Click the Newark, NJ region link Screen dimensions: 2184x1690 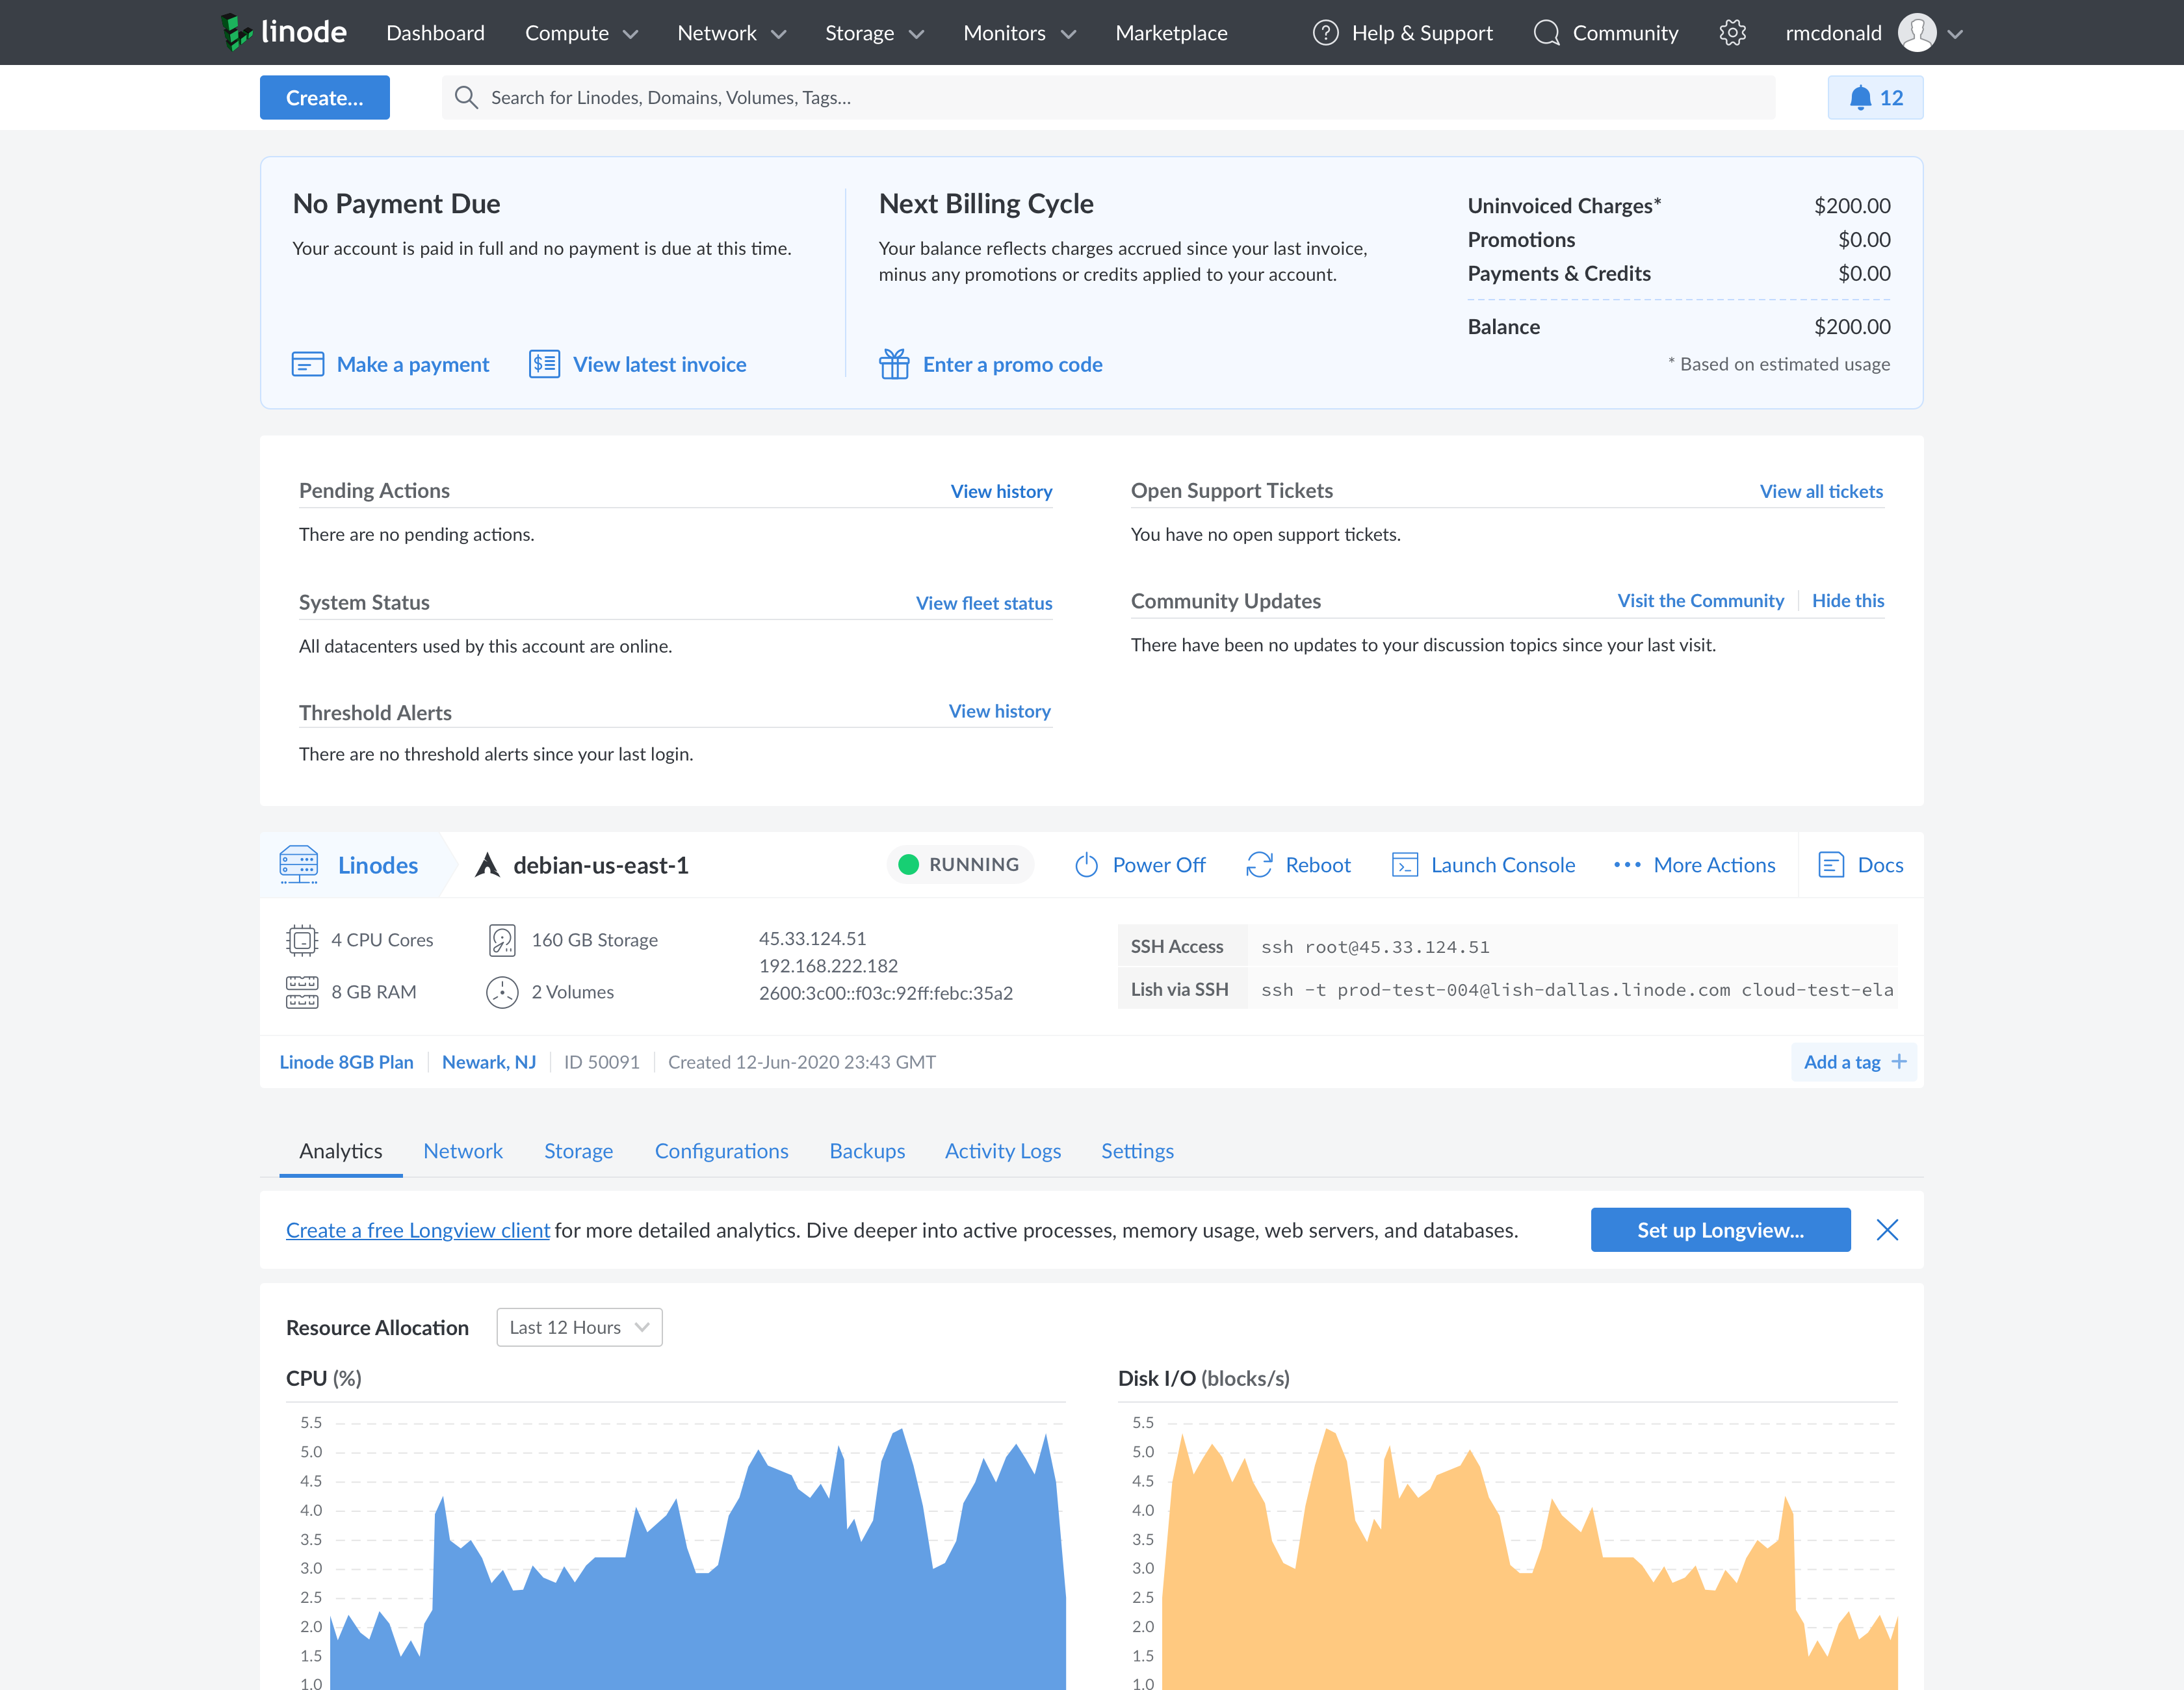pyautogui.click(x=489, y=1062)
